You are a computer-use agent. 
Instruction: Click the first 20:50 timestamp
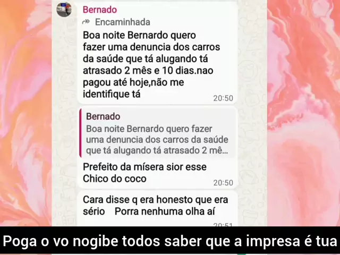(223, 98)
